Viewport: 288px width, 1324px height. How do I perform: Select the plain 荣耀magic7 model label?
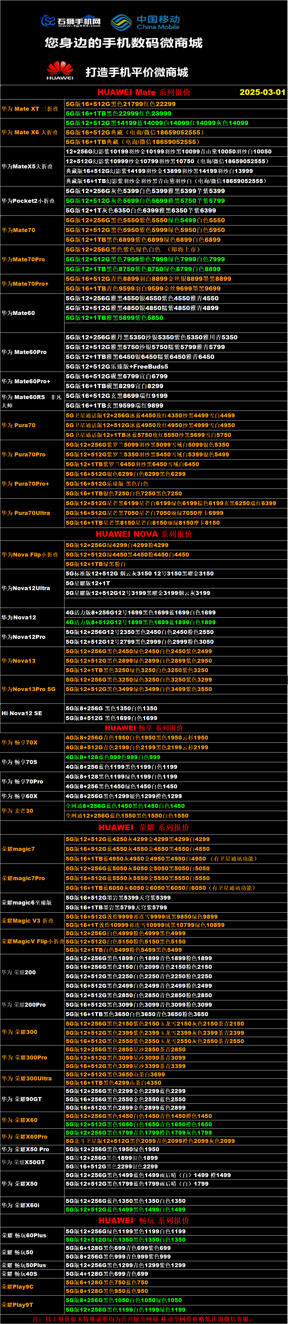18,849
